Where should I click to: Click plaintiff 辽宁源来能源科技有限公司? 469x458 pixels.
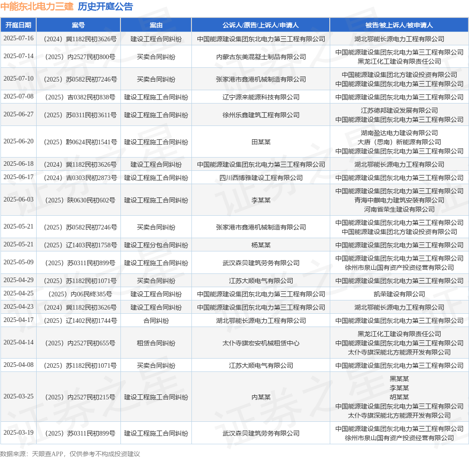(261, 97)
